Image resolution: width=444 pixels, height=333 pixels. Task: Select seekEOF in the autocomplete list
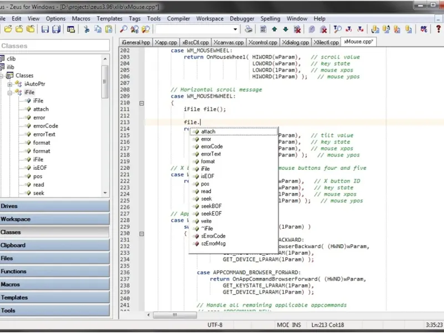[x=211, y=214]
